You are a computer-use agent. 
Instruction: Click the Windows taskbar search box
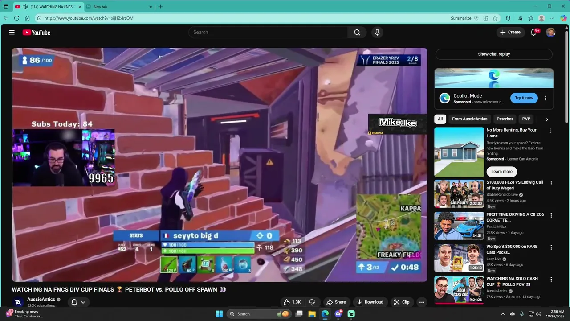click(x=259, y=314)
